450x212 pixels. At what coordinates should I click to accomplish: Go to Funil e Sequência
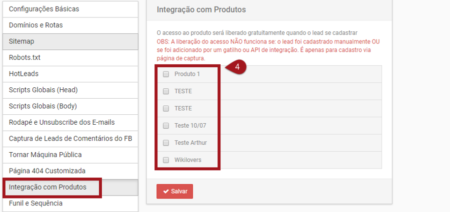tap(35, 203)
